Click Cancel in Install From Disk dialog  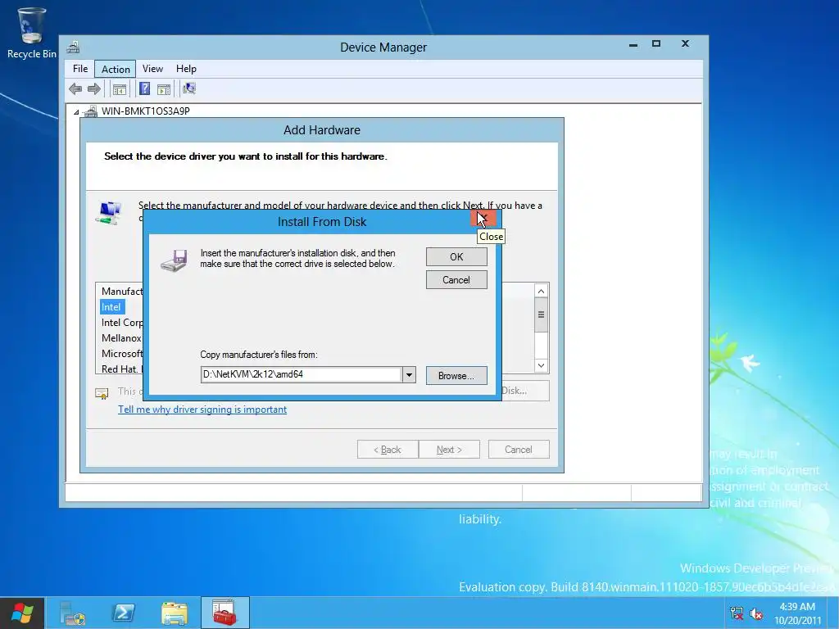pyautogui.click(x=456, y=280)
